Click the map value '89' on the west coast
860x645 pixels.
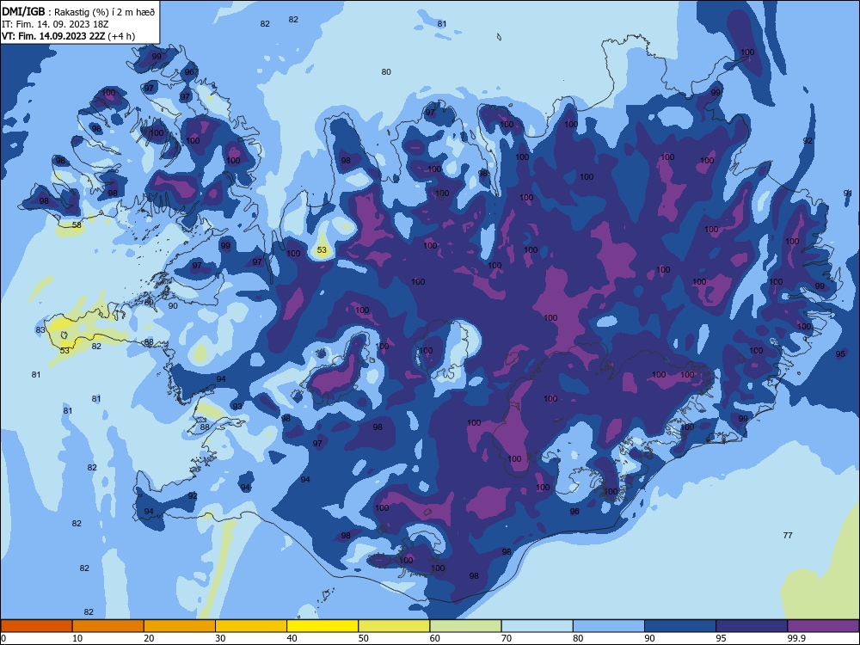pyautogui.click(x=149, y=302)
